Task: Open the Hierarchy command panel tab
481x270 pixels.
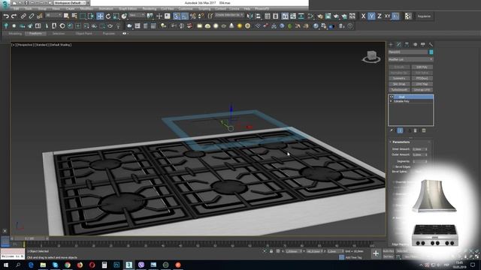Action: click(407, 45)
